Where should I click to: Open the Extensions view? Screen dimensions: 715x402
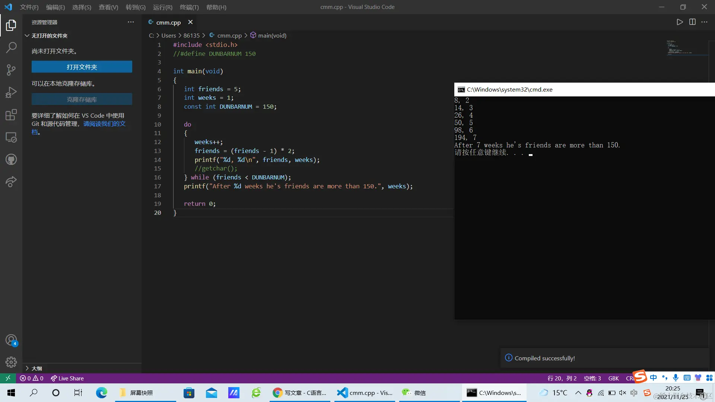[11, 115]
